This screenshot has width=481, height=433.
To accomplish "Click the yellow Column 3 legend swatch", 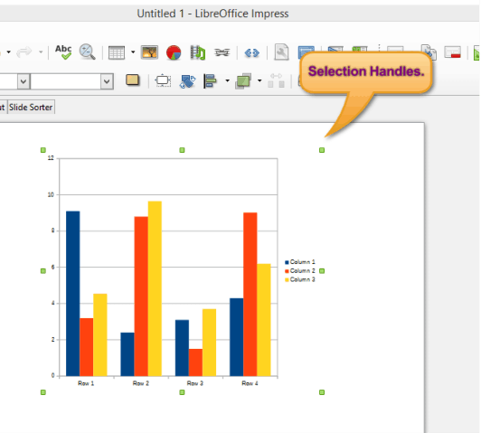I will pyautogui.click(x=287, y=279).
